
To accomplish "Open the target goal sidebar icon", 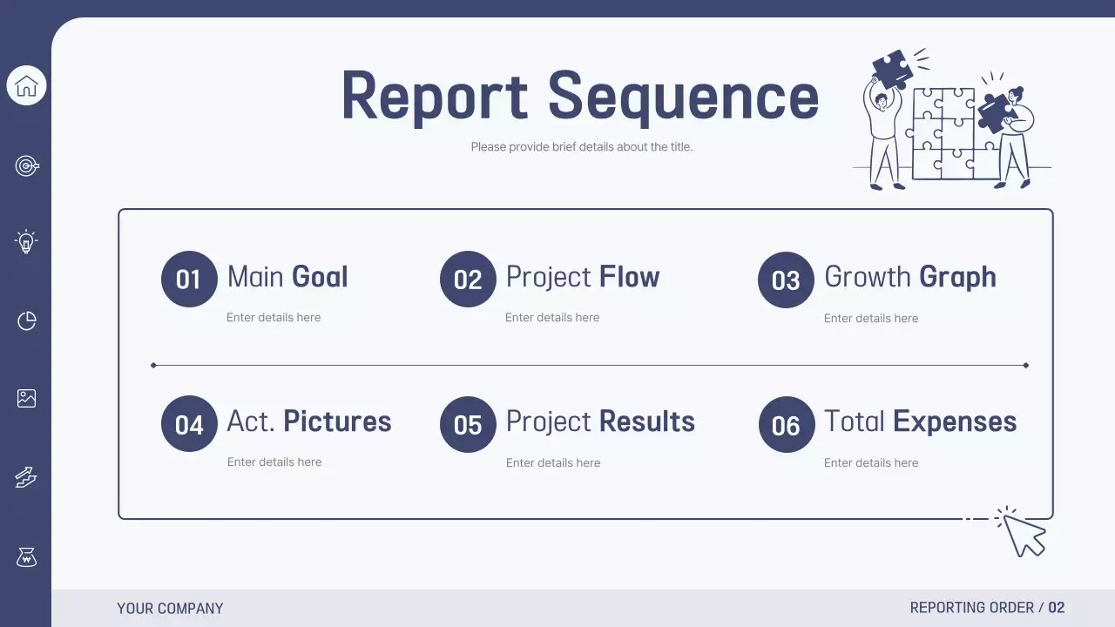I will (27, 165).
